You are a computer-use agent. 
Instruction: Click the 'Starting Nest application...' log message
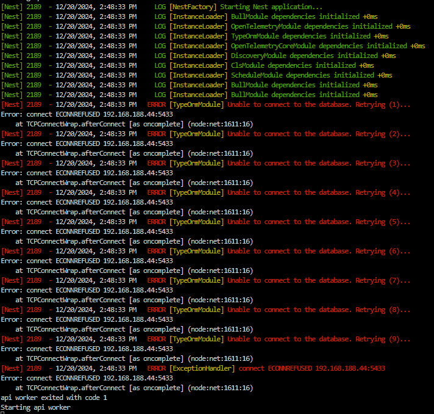point(271,7)
